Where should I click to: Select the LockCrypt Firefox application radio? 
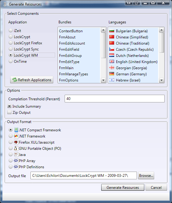point(11,43)
